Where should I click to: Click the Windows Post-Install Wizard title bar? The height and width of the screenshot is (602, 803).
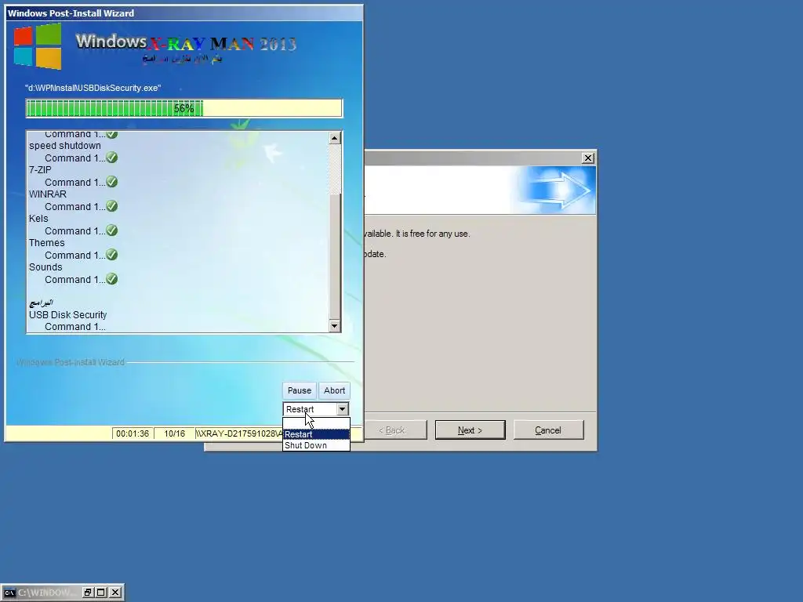pyautogui.click(x=183, y=13)
